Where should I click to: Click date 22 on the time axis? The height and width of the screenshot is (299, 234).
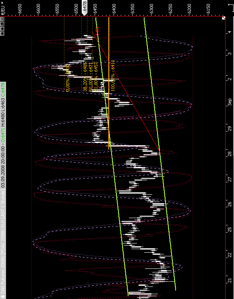coord(230,255)
